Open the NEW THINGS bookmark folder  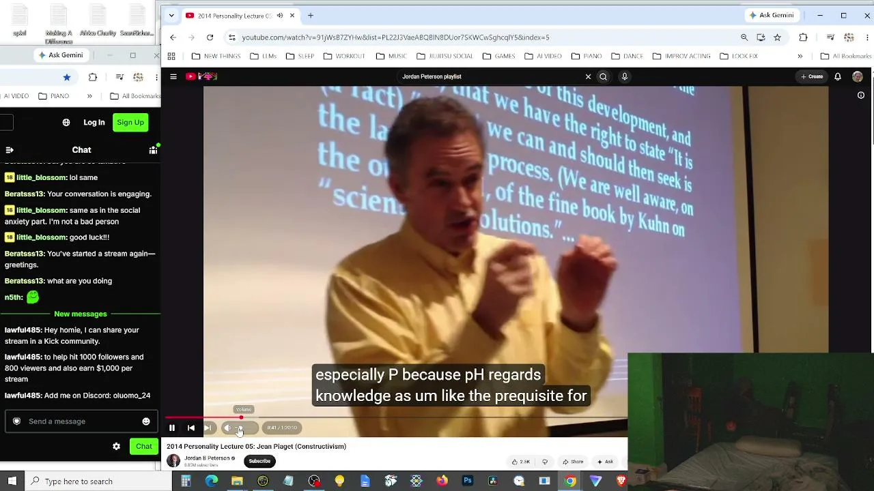pos(216,56)
